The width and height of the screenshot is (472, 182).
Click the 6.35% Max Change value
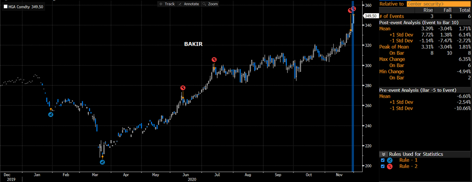464,59
